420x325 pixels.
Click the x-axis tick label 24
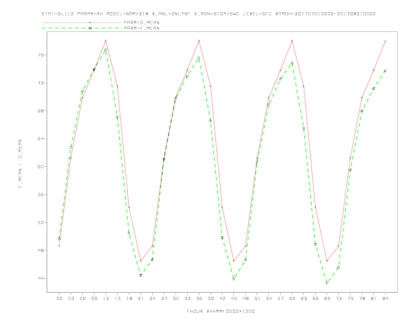click(x=152, y=298)
